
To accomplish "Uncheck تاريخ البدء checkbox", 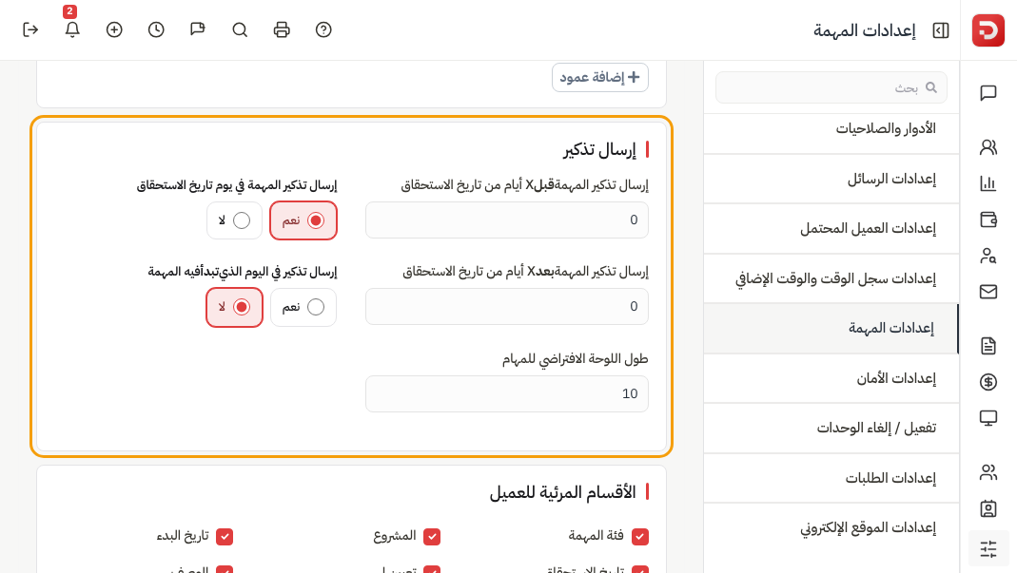I will (x=225, y=537).
